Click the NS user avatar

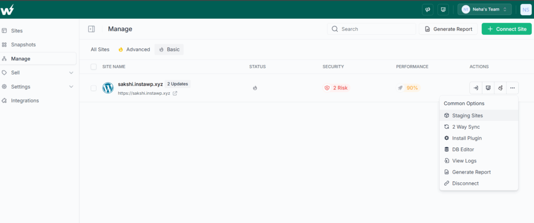[x=526, y=9]
